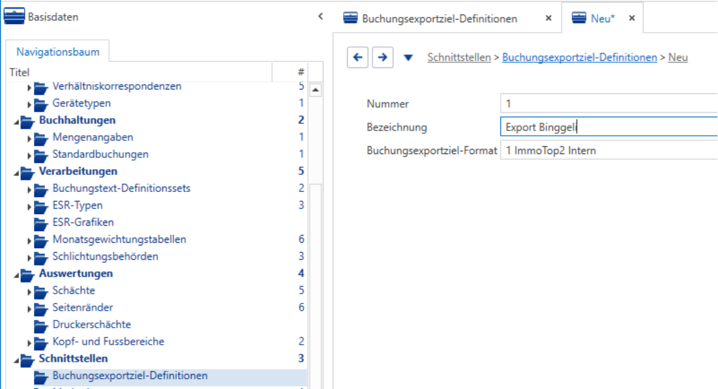Close the Neu* tab
This screenshot has width=718, height=389.
click(x=632, y=18)
